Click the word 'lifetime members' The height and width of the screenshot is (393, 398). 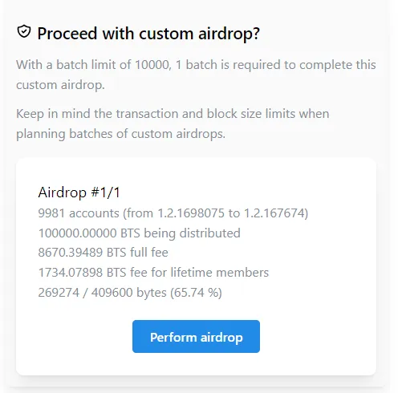click(x=220, y=273)
